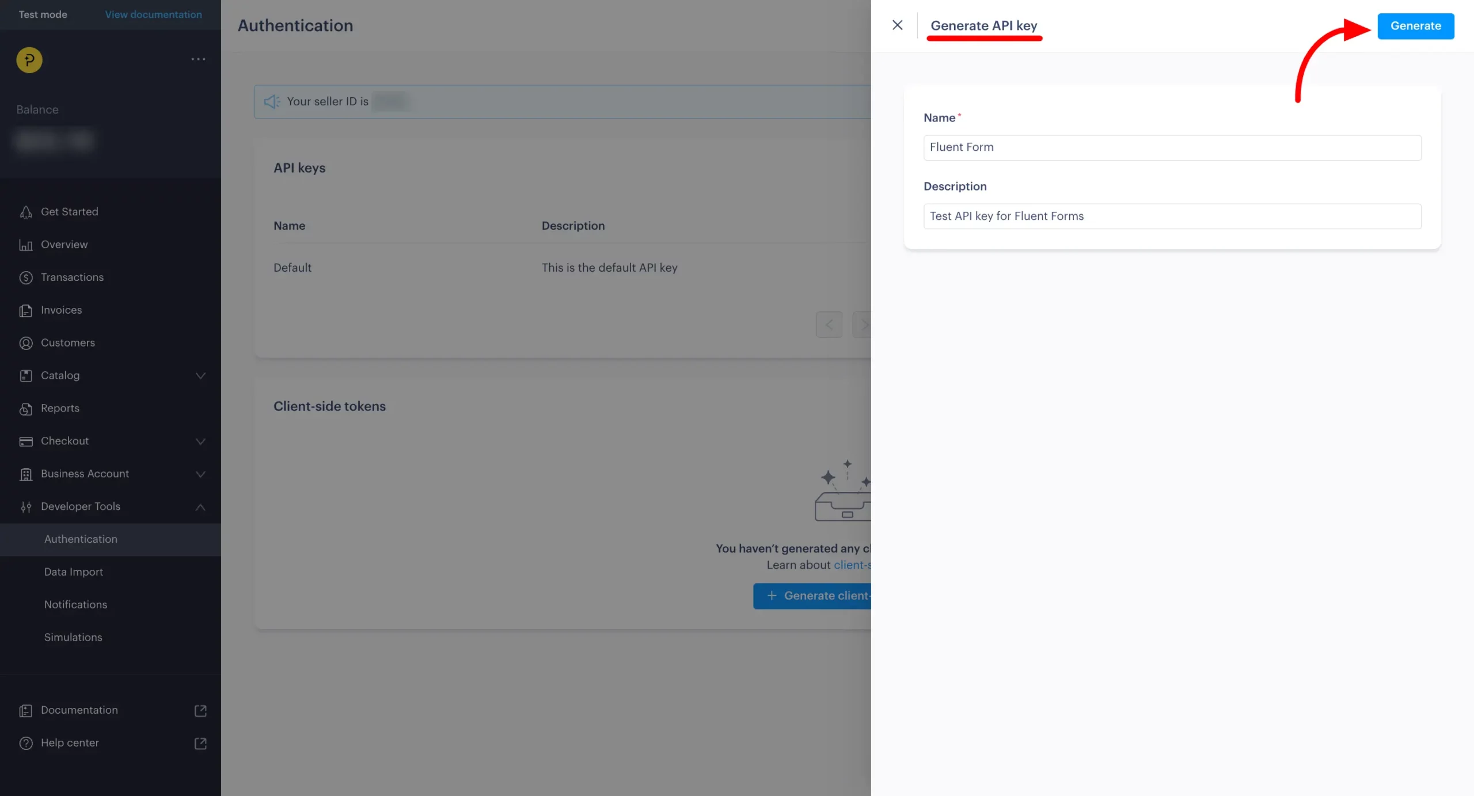The image size is (1474, 796).
Task: Open the Simulations submenu item
Action: [x=73, y=637]
